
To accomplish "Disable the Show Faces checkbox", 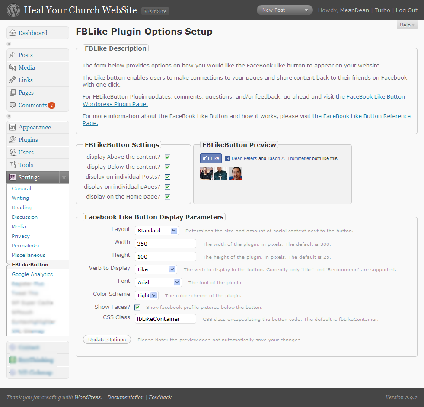I will click(x=137, y=307).
